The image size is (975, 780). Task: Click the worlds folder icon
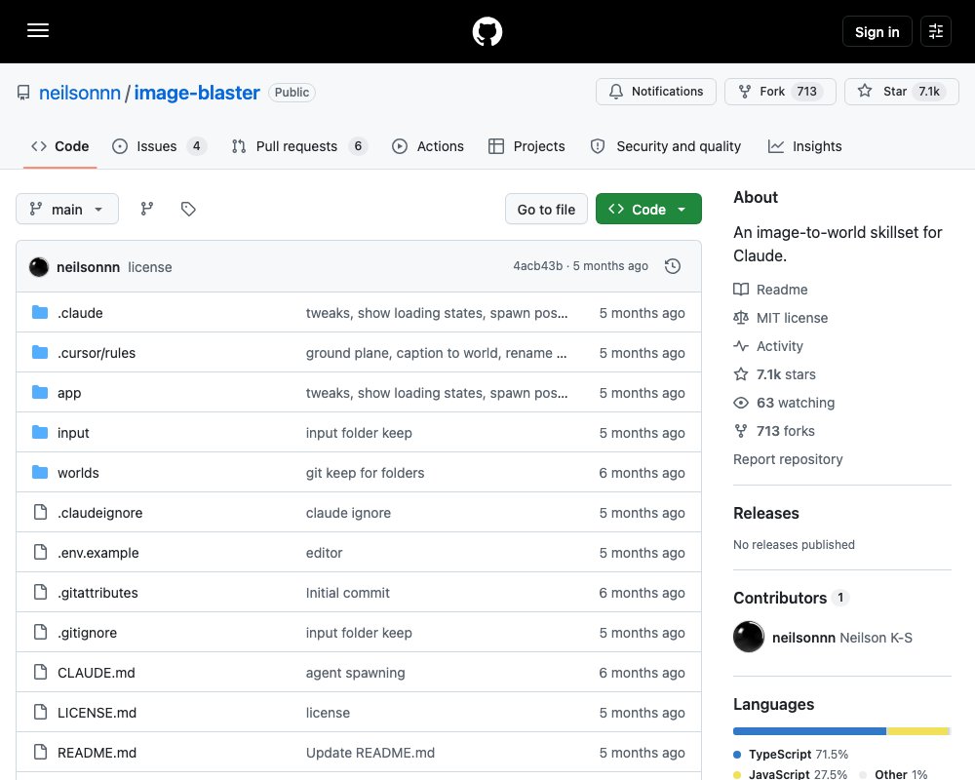pyautogui.click(x=40, y=472)
